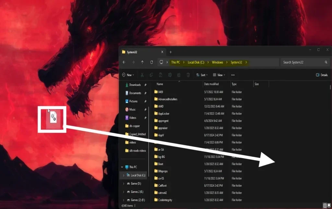
Task: Open the See more ellipsis menu
Action: 233,75
